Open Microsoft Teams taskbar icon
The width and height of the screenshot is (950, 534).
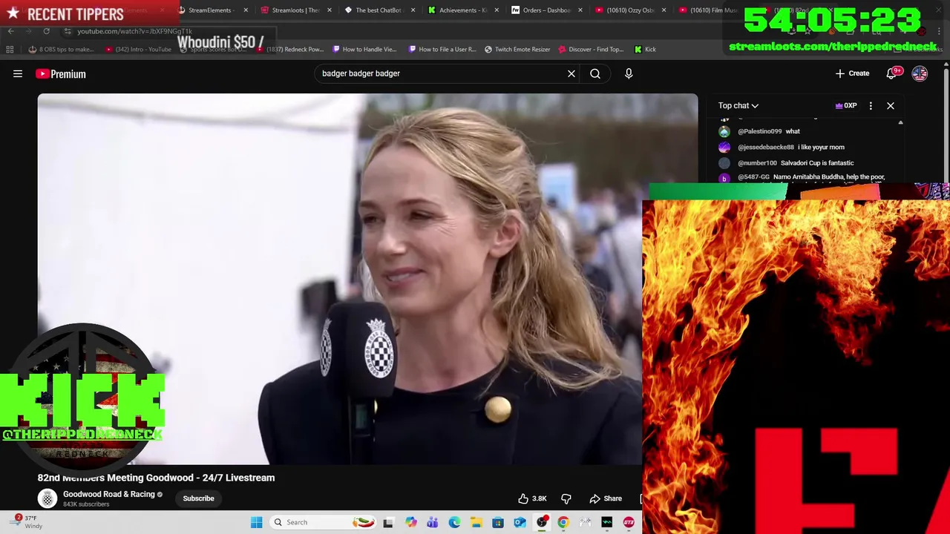pos(432,522)
